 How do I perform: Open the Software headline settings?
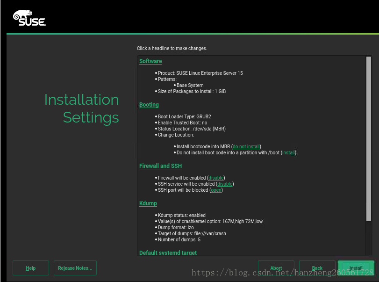point(150,61)
